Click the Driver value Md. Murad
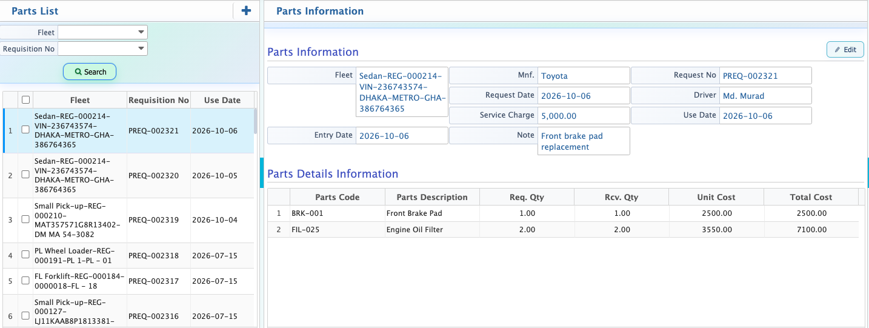 [765, 96]
